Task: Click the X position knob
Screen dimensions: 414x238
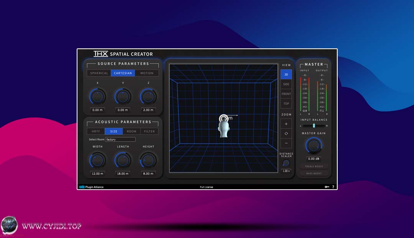Action: point(97,96)
